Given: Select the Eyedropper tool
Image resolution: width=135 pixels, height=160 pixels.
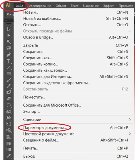Looking at the screenshot, I should coord(9,156).
